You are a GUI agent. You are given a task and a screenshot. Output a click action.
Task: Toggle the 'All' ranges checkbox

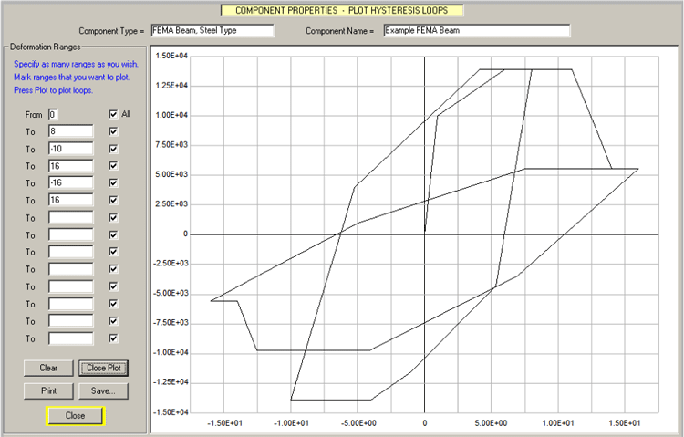(113, 114)
